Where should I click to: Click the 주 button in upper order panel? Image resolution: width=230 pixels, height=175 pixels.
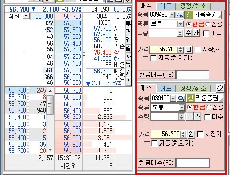188,33
